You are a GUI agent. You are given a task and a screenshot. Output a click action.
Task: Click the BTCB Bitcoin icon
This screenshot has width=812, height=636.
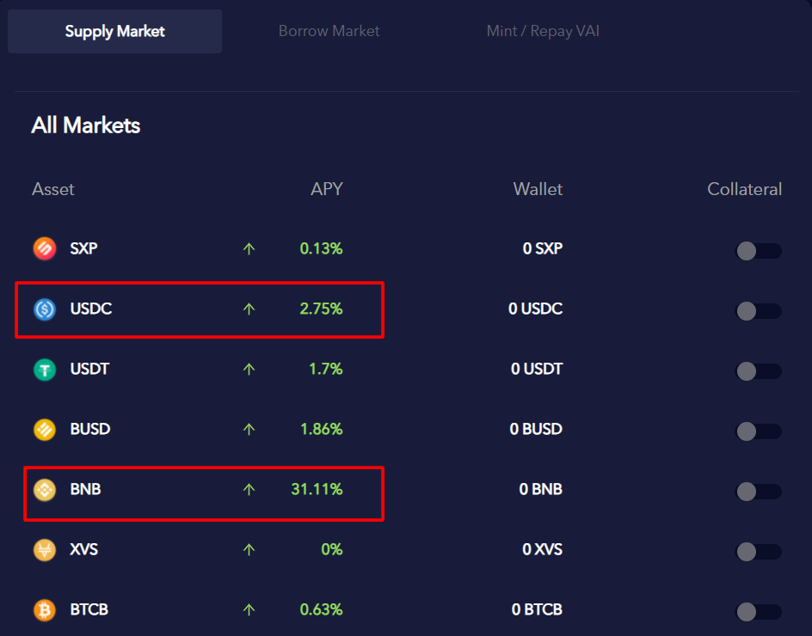tap(45, 610)
